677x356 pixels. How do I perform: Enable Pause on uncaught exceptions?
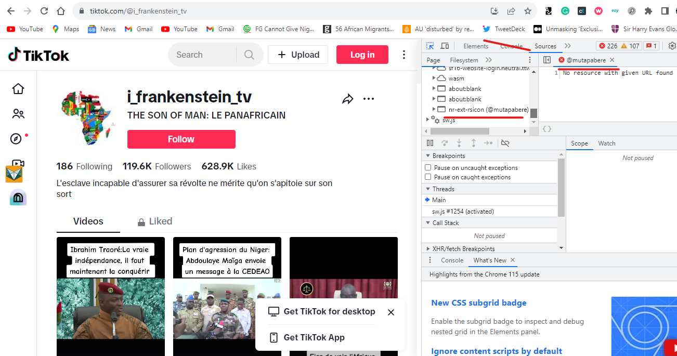[x=428, y=168]
